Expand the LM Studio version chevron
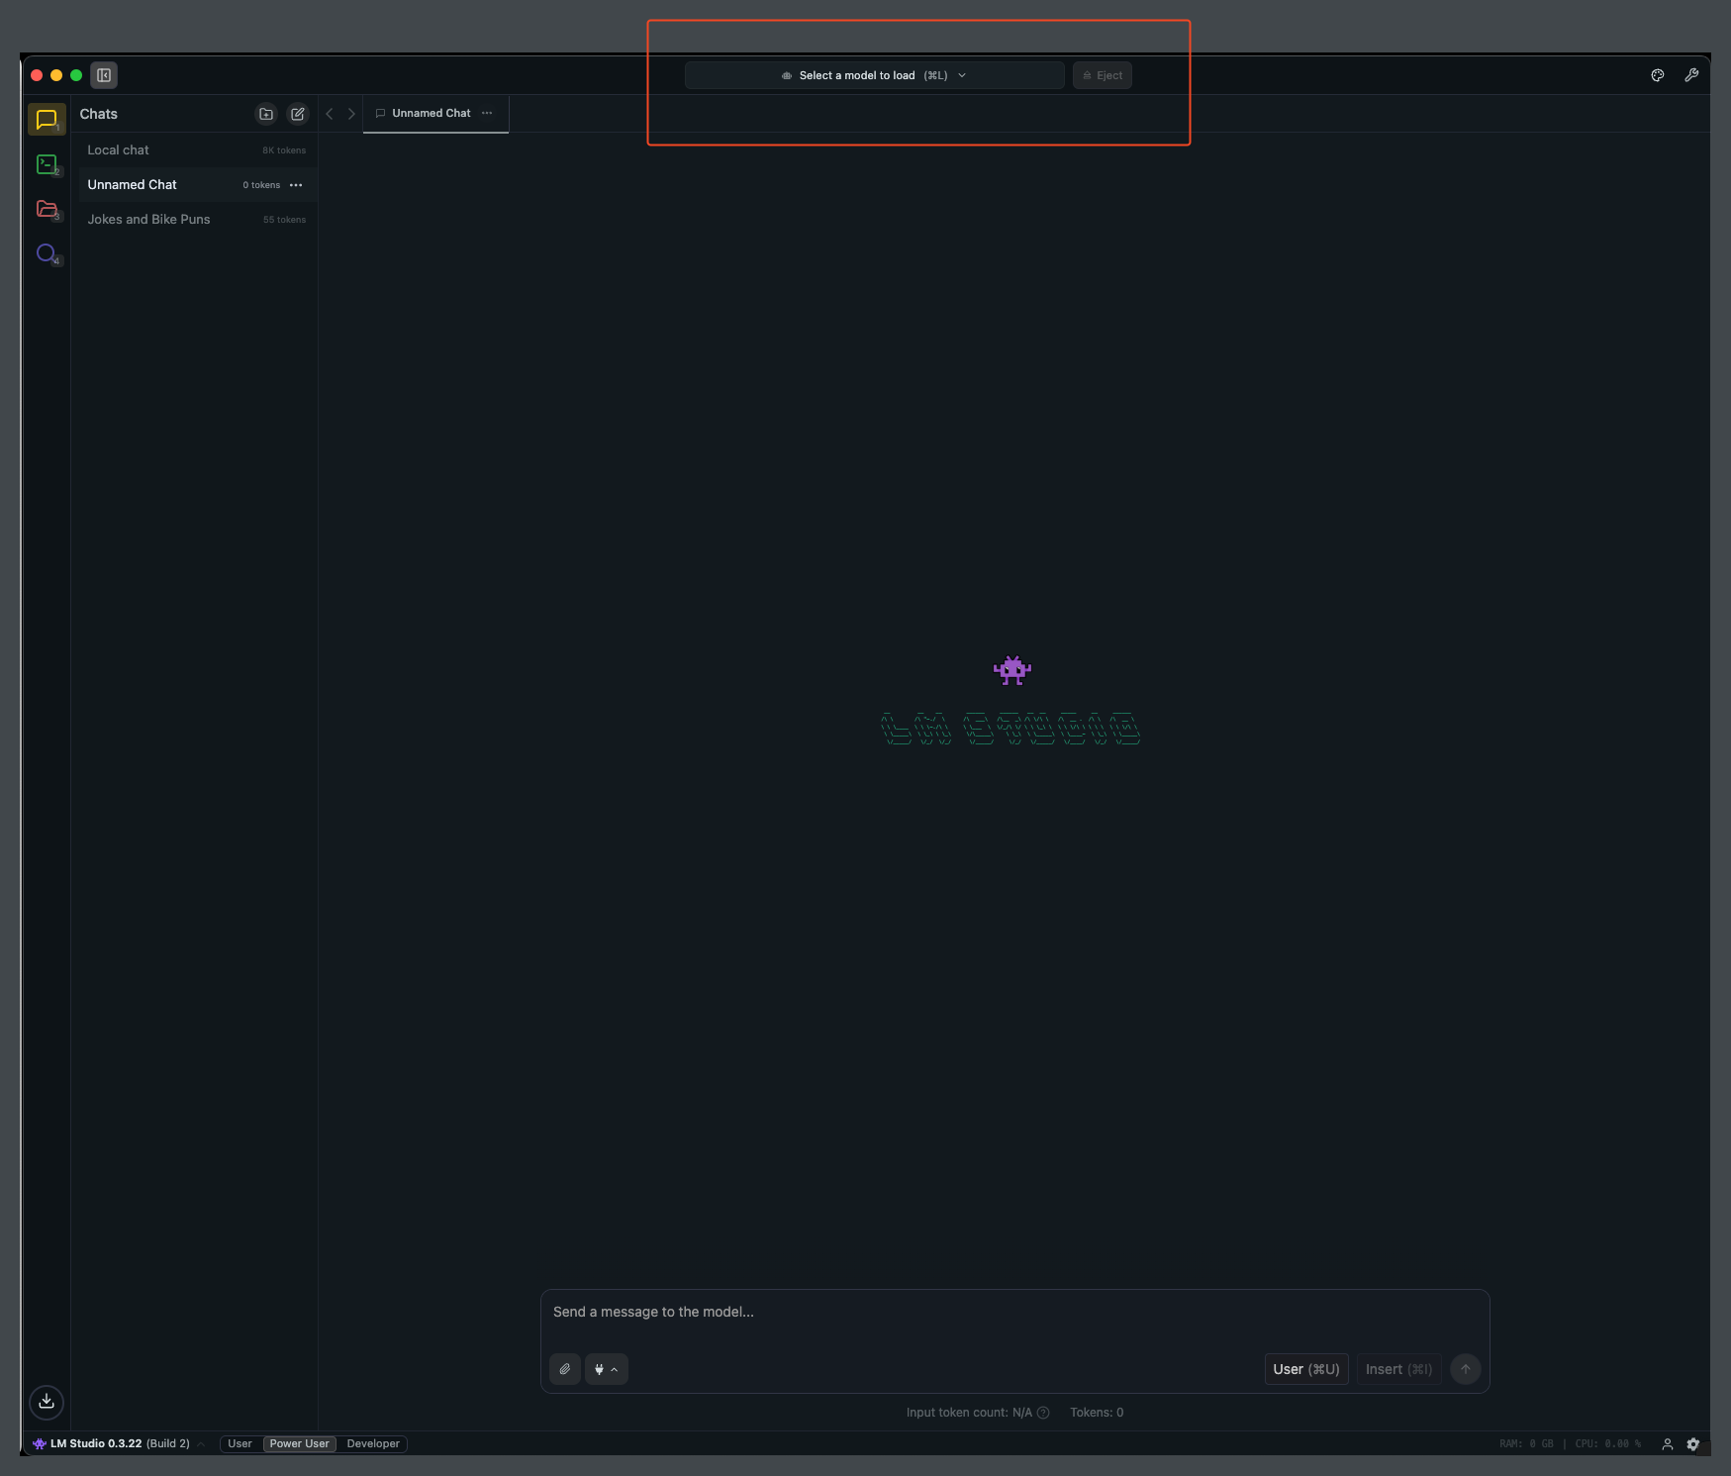1731x1476 pixels. pos(201,1443)
